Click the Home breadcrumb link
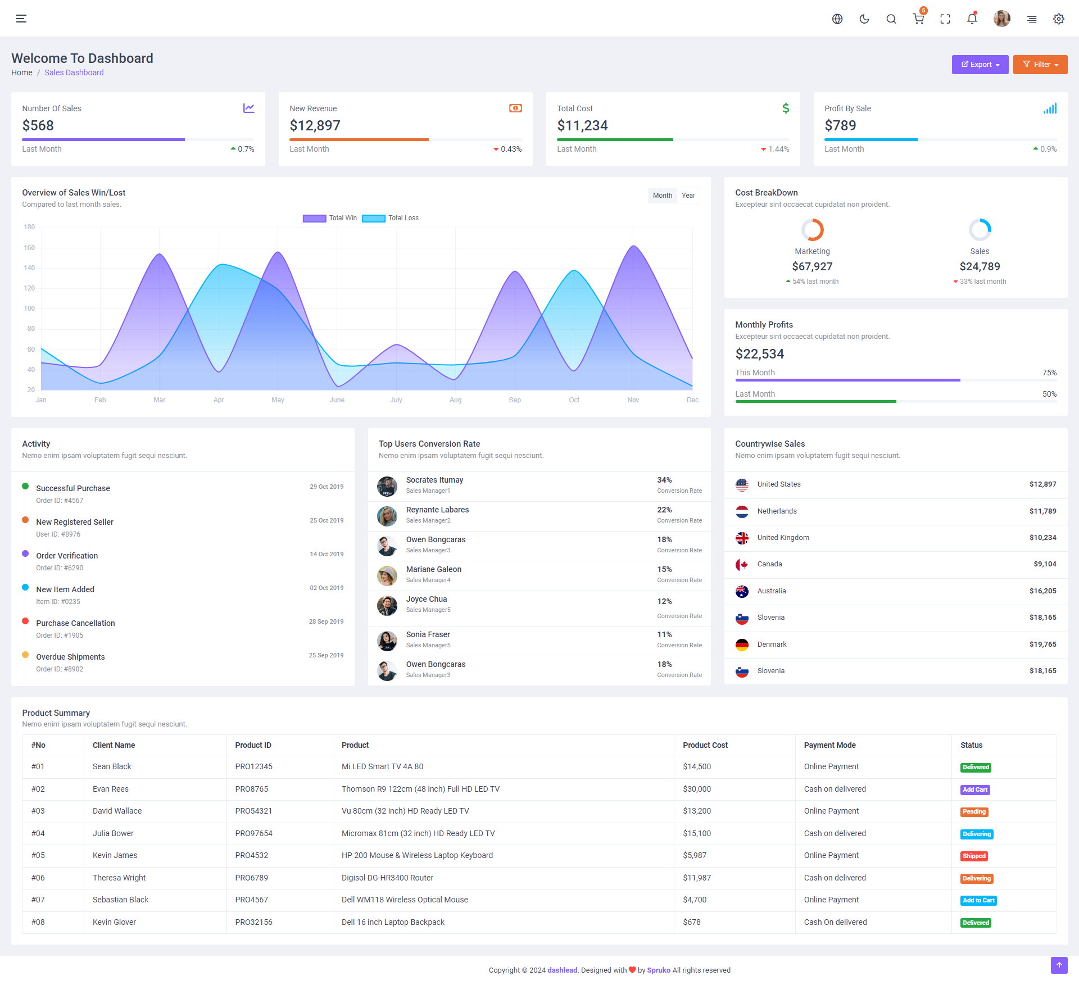Image resolution: width=1079 pixels, height=985 pixels. coord(22,72)
